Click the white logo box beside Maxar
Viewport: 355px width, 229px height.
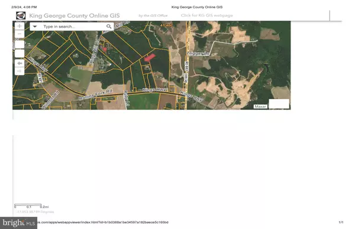point(279,104)
